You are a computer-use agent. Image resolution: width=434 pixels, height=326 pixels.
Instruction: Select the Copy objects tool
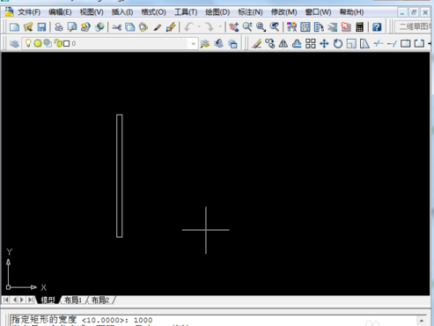[x=269, y=44]
